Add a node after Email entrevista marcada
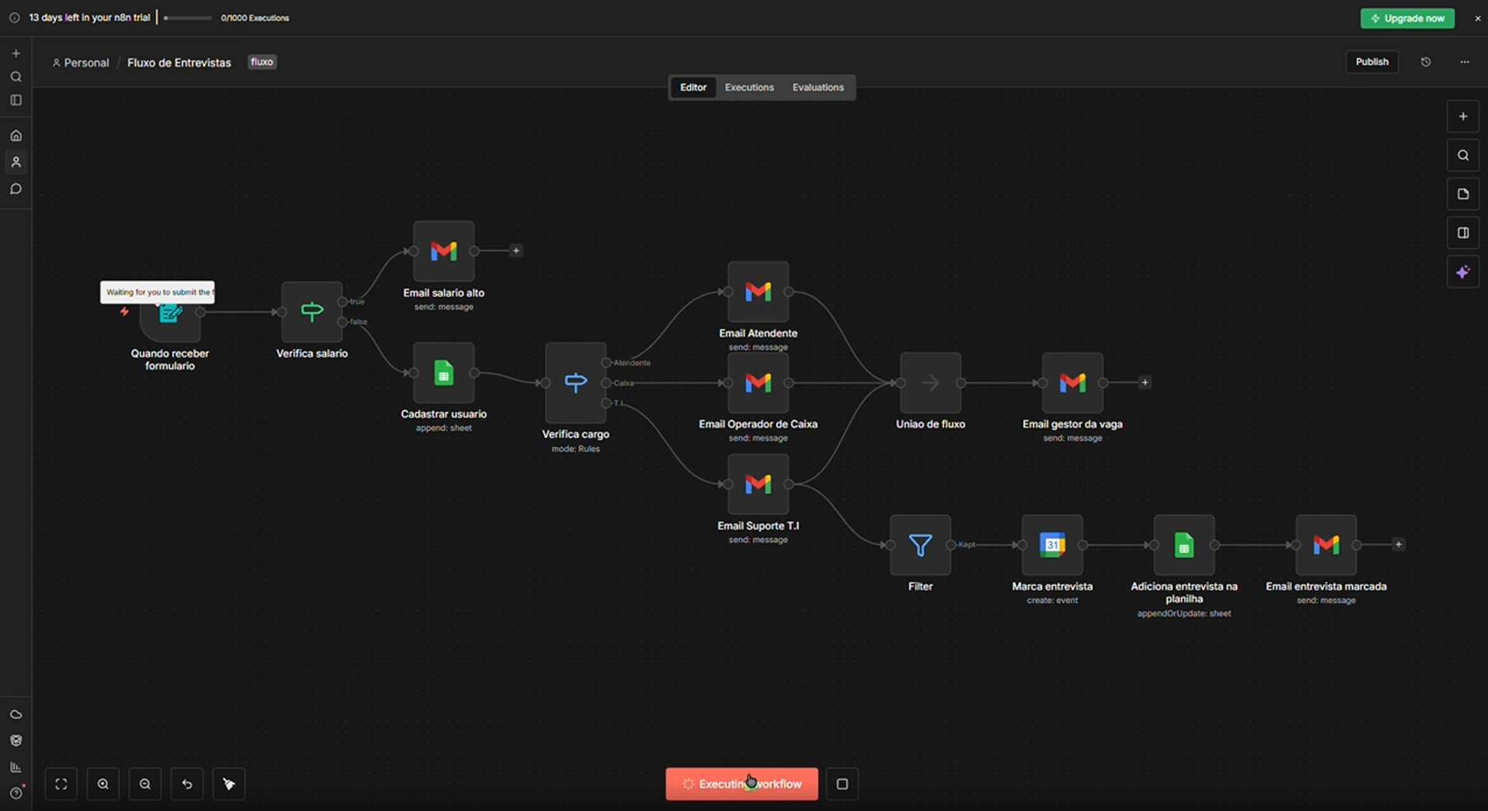The image size is (1488, 811). coord(1399,545)
